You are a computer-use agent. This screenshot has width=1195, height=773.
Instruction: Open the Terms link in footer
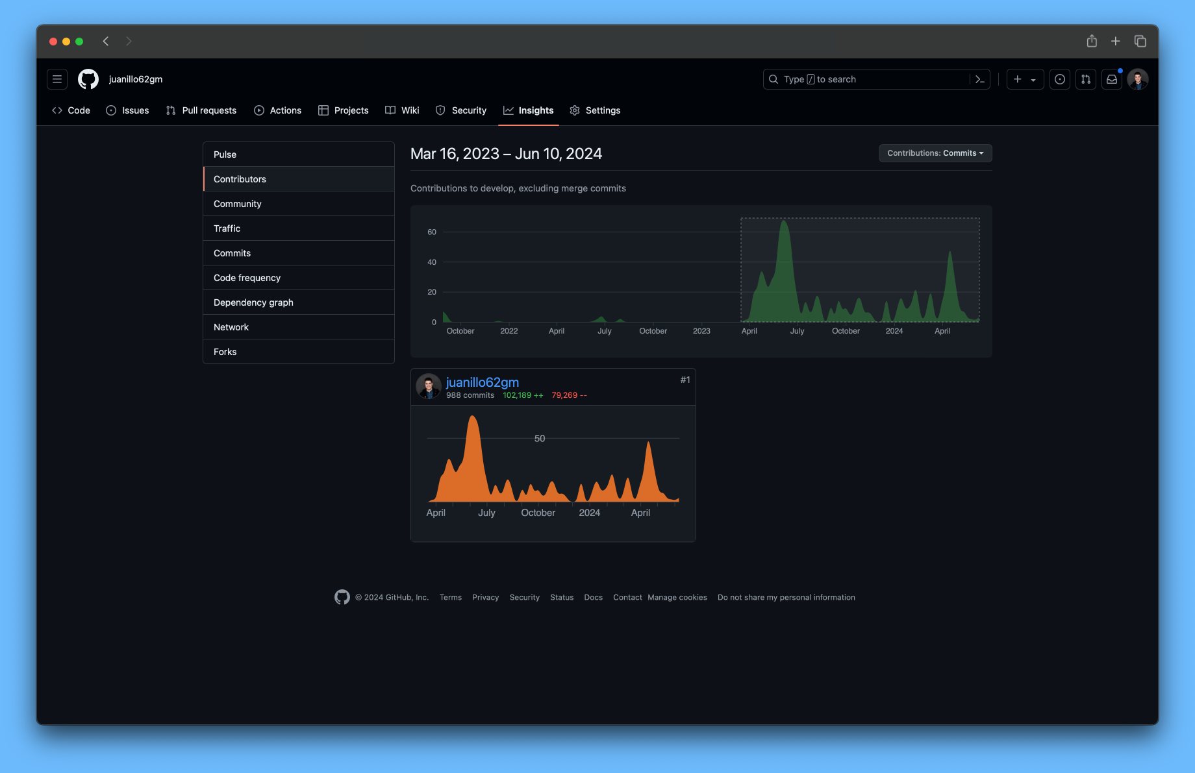coord(450,597)
